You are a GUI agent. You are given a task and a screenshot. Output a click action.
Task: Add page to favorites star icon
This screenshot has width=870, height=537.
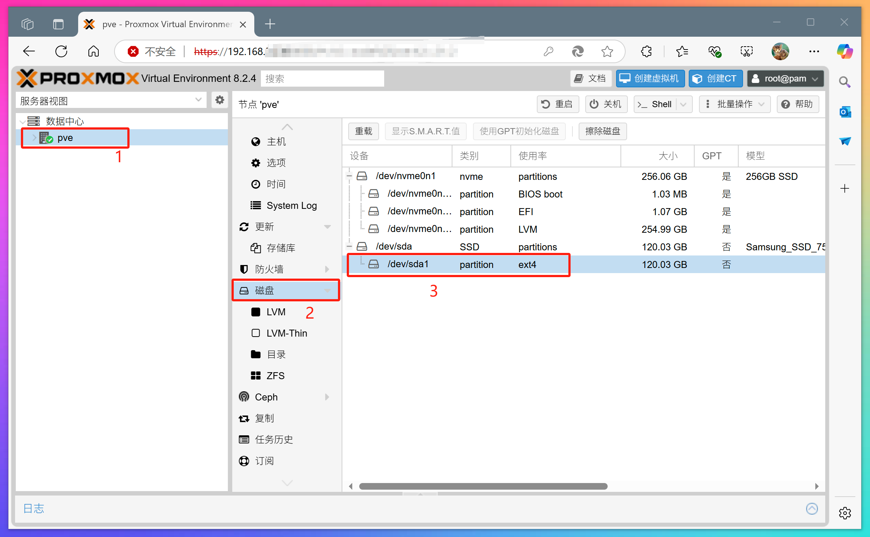coord(607,51)
